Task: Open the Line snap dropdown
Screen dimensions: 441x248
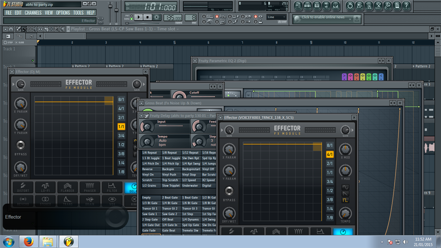Action: pyautogui.click(x=276, y=17)
